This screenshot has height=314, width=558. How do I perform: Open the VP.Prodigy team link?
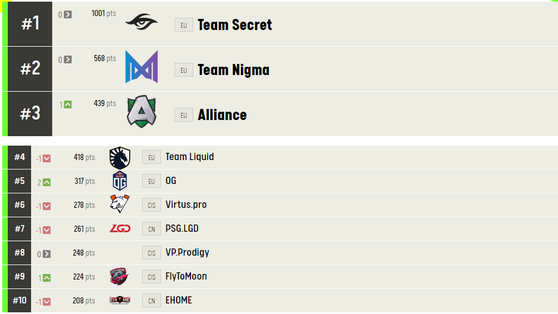coord(187,252)
